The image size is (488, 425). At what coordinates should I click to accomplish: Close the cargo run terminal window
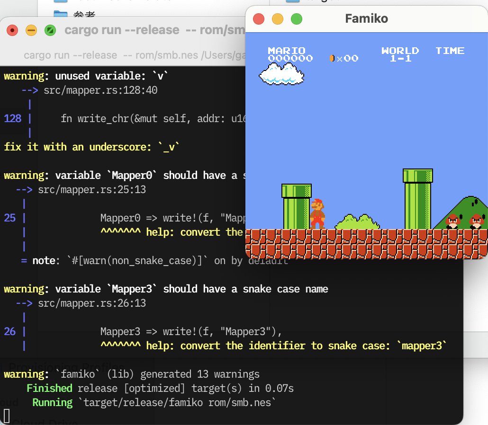tap(12, 30)
